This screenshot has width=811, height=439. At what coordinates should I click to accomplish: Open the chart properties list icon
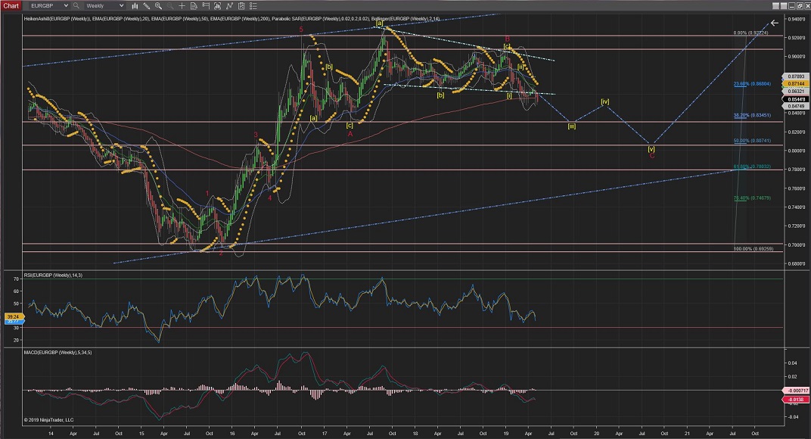[253, 6]
